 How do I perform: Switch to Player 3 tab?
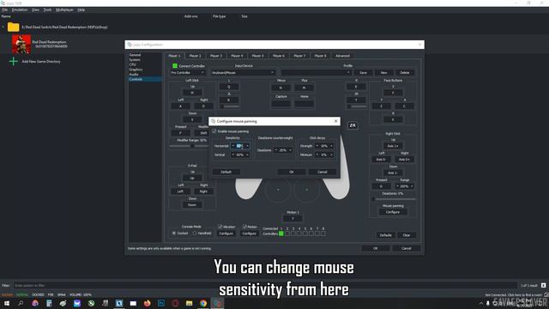(216, 56)
